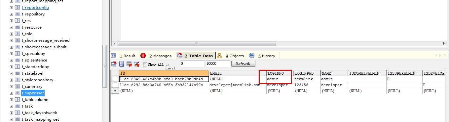The width and height of the screenshot is (449, 122).
Task: Select the t_specialday table in tree
Action: [x=33, y=54]
